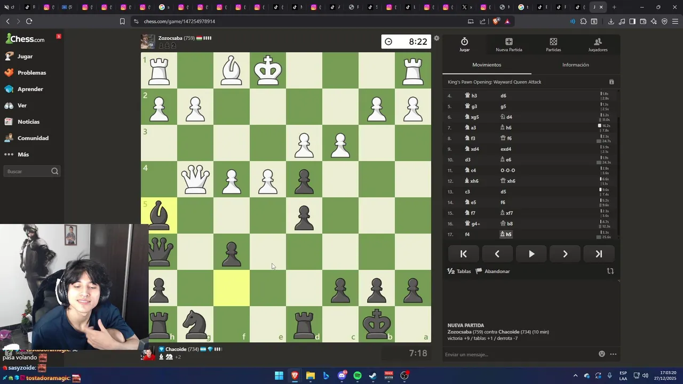This screenshot has width=683, height=384.
Task: Switch to the Información tab
Action: click(575, 65)
